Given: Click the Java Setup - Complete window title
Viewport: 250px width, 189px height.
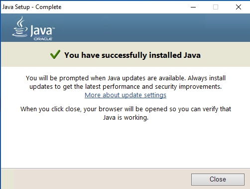Looking at the screenshot, I should (32, 7).
